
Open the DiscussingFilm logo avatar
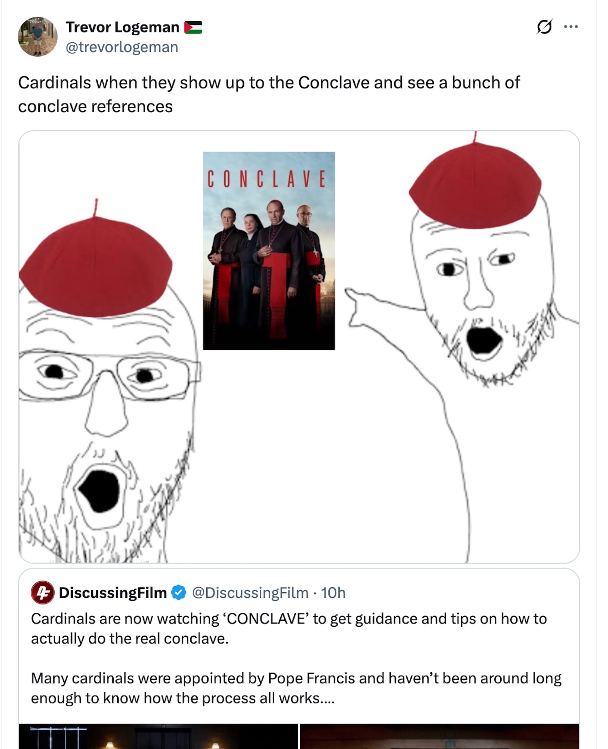coord(43,592)
